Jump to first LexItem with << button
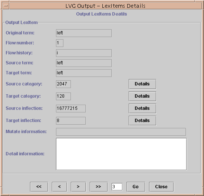 (x=39, y=187)
